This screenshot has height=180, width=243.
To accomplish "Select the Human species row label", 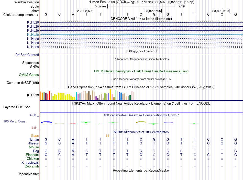I will tap(34, 140).
